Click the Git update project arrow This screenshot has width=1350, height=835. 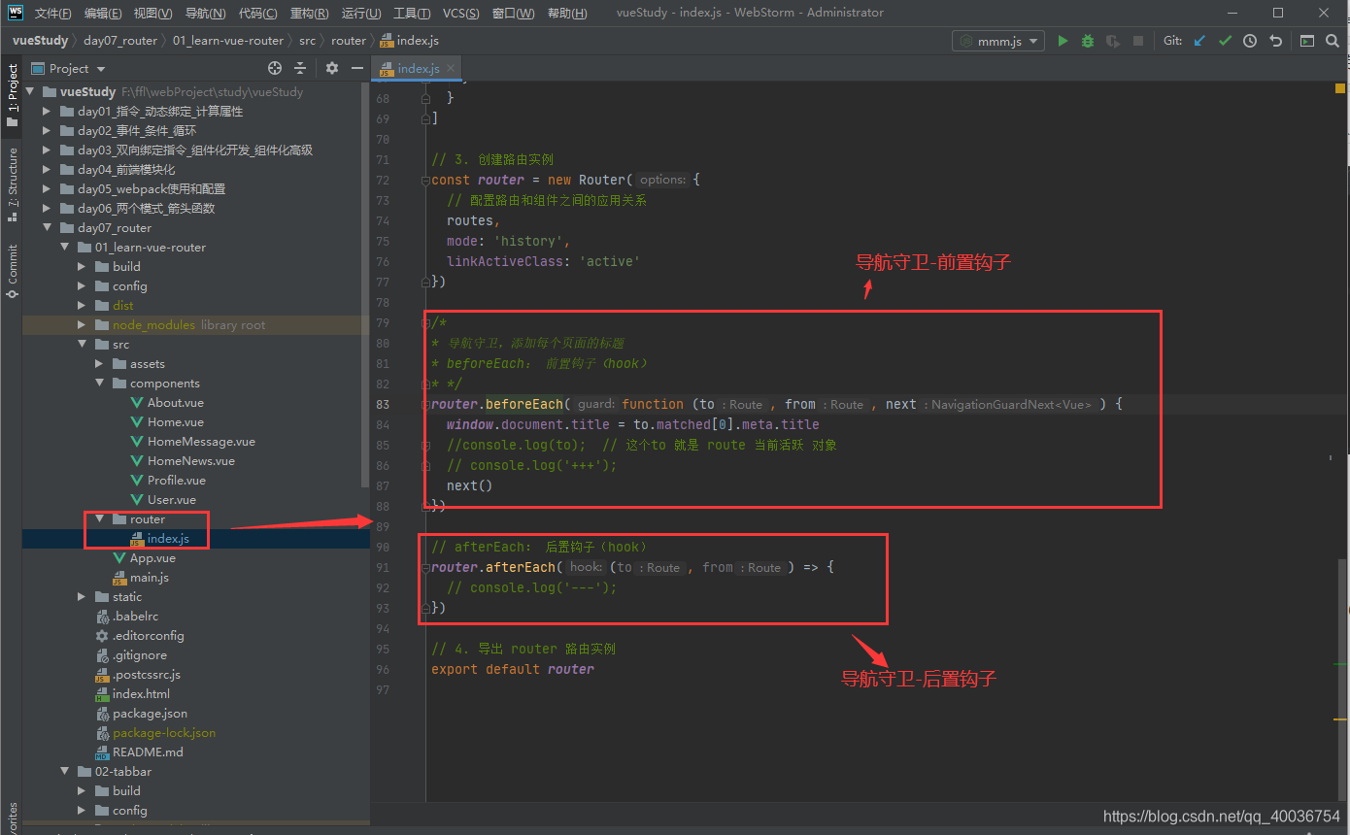point(1199,41)
